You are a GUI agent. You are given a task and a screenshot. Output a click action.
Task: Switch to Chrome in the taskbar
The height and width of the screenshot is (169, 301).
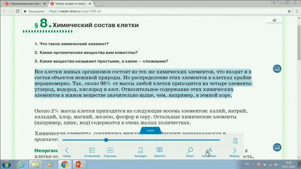coord(64,165)
